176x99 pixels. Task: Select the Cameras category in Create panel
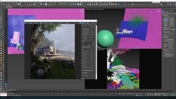coord(167,12)
